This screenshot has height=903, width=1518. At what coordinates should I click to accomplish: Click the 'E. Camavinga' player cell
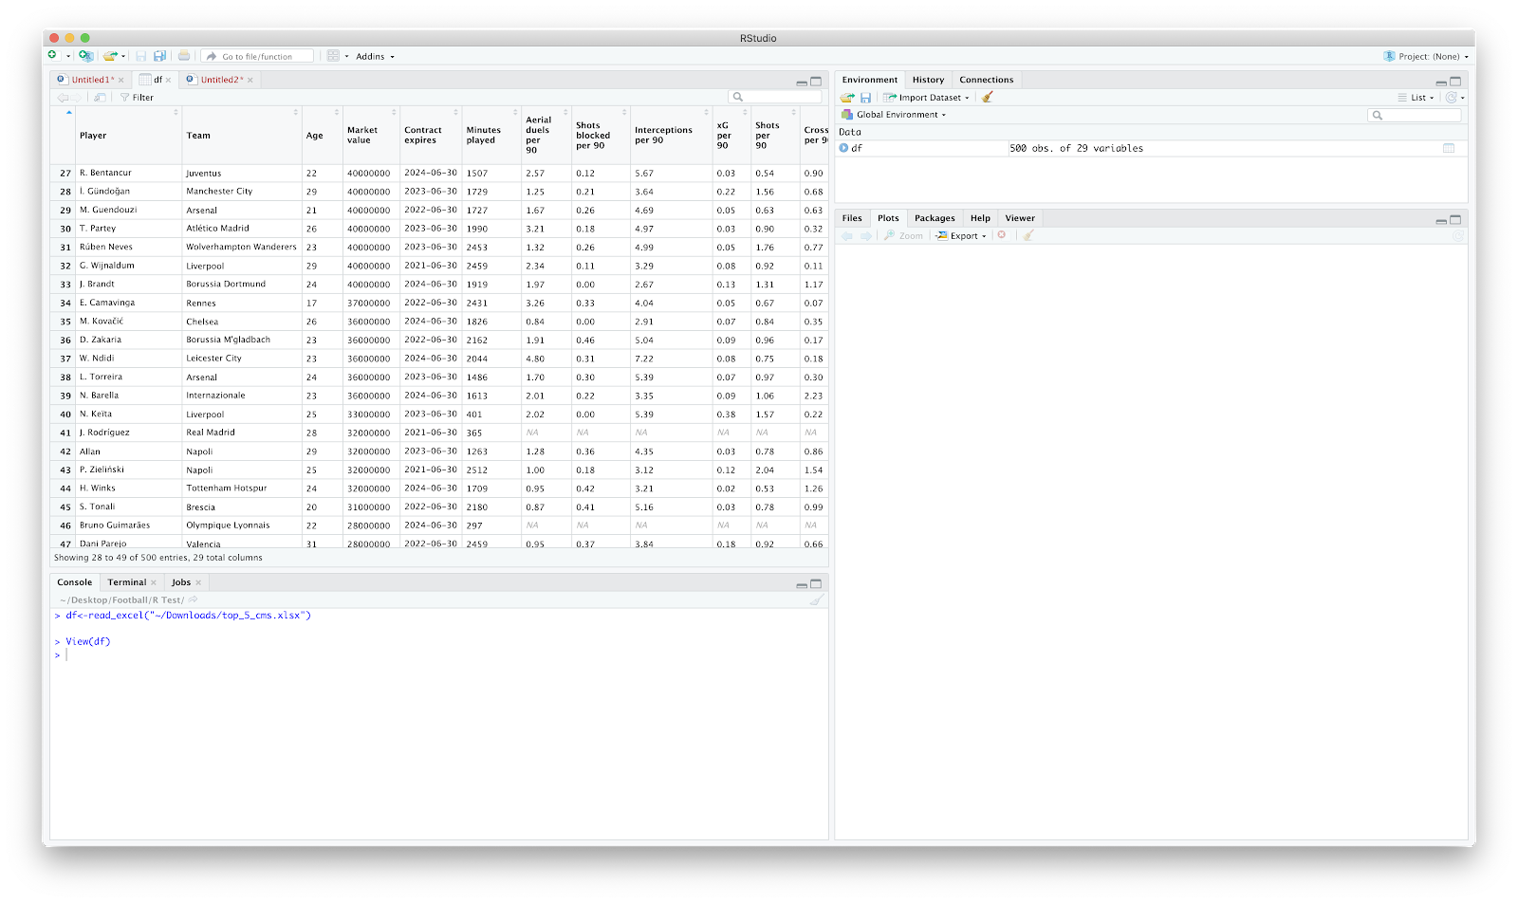tap(129, 303)
